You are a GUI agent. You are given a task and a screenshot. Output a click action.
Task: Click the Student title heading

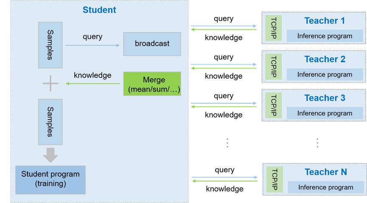pyautogui.click(x=99, y=10)
